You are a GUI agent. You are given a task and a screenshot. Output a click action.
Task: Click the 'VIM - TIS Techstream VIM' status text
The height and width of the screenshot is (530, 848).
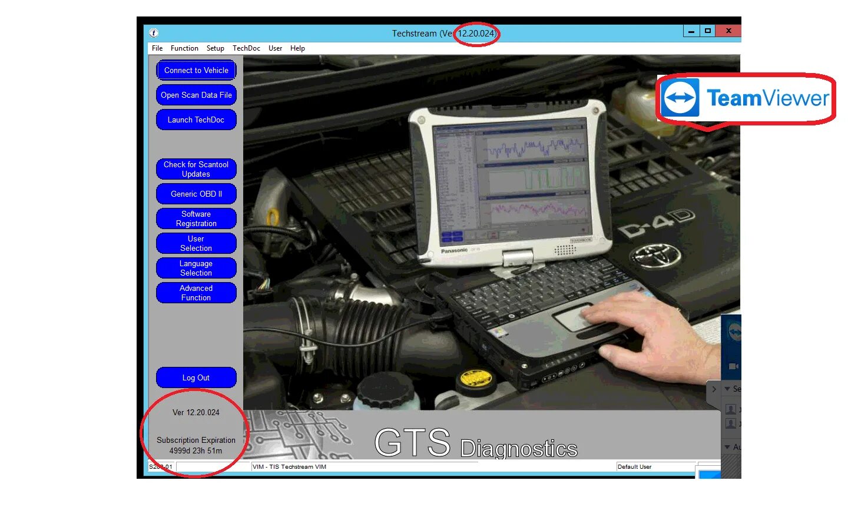(x=290, y=467)
